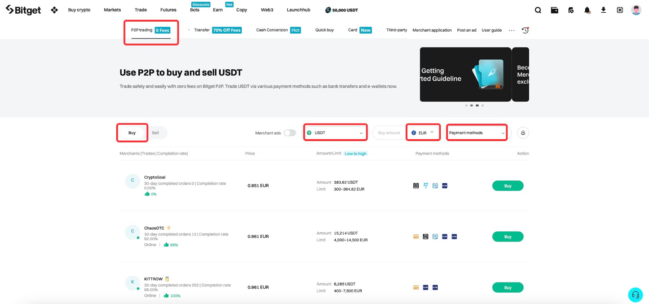Click the search magnifier icon

[538, 10]
